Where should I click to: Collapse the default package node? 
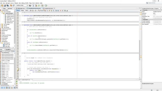click(x=2, y=13)
